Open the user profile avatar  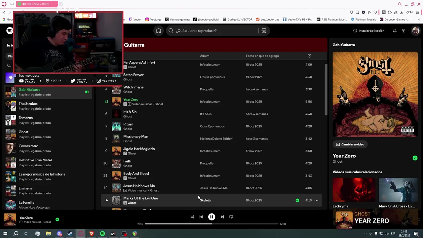point(415,31)
